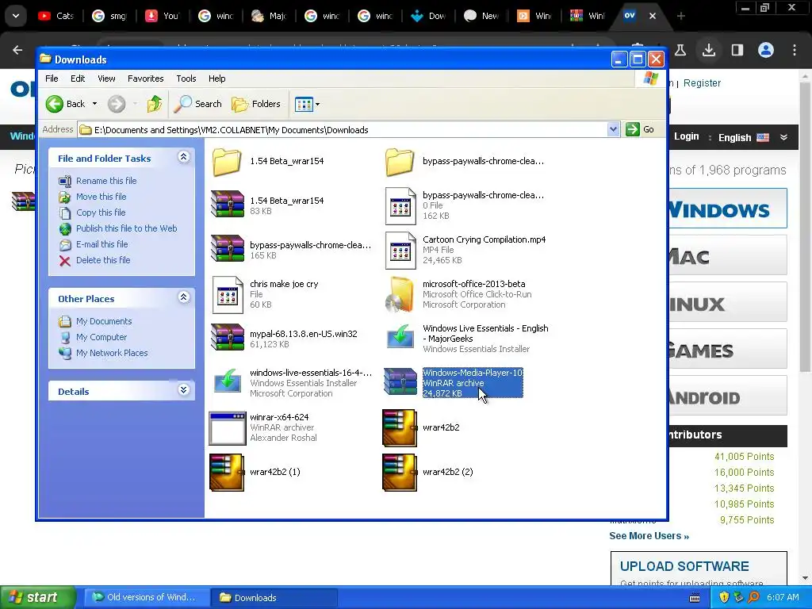The width and height of the screenshot is (812, 609).
Task: Open the Views dropdown button
Action: point(307,104)
